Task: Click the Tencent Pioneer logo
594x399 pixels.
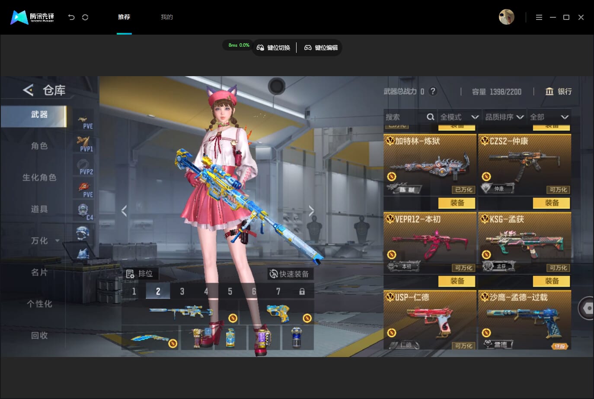Action: pyautogui.click(x=32, y=17)
